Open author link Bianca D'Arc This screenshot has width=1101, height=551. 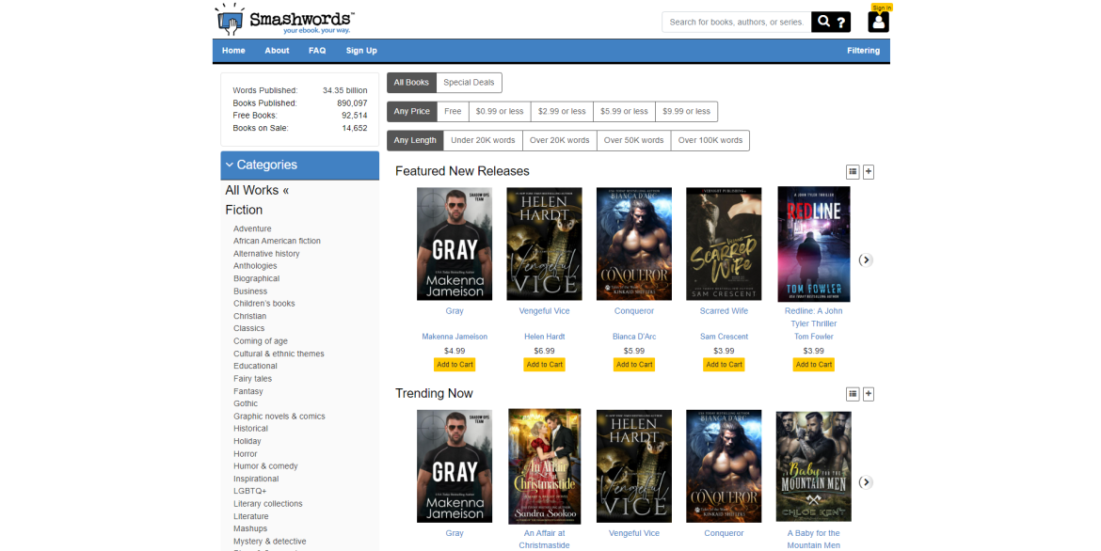[x=634, y=337]
